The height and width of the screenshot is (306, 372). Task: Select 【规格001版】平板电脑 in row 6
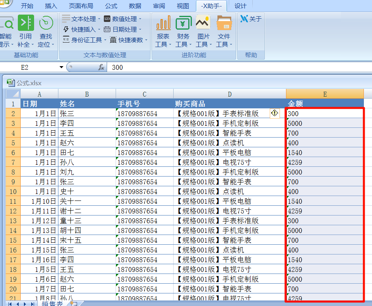tap(230, 153)
